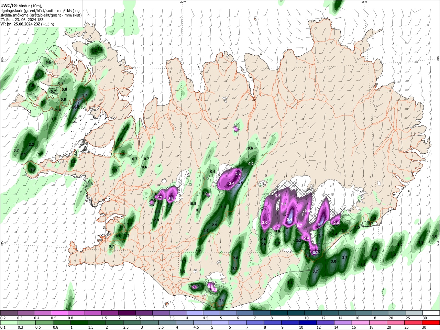
Task: Click the lower-row bright red swatch labeled 30
Action: click(431, 322)
